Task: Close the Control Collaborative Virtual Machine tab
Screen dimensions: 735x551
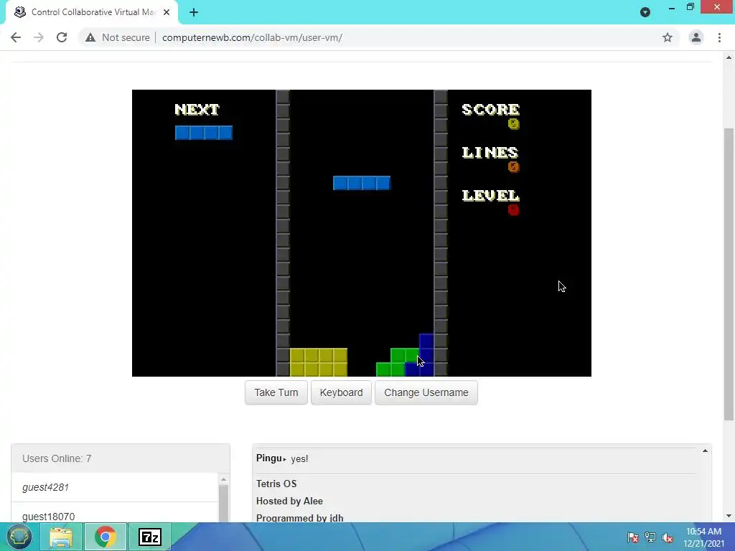Action: click(167, 12)
